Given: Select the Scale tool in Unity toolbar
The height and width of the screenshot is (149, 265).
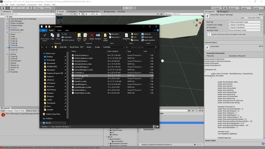Looking at the screenshot, I should click(x=17, y=8).
